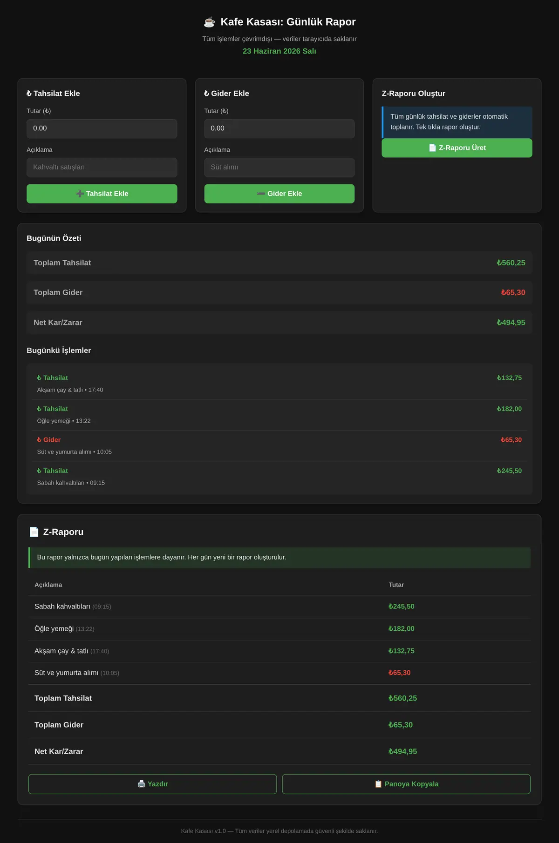Click "Sabah kahvaltıları • 09:15" in Bugünkü İşlemler
This screenshot has width=559, height=843.
tap(71, 483)
